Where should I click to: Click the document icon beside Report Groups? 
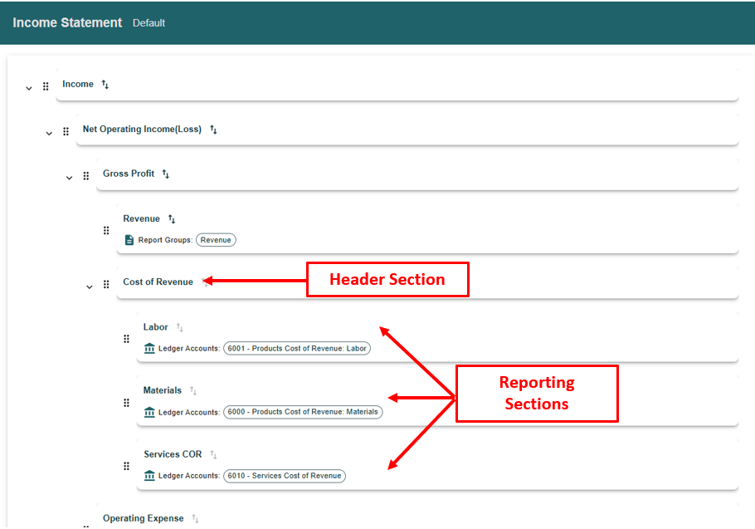pos(129,240)
